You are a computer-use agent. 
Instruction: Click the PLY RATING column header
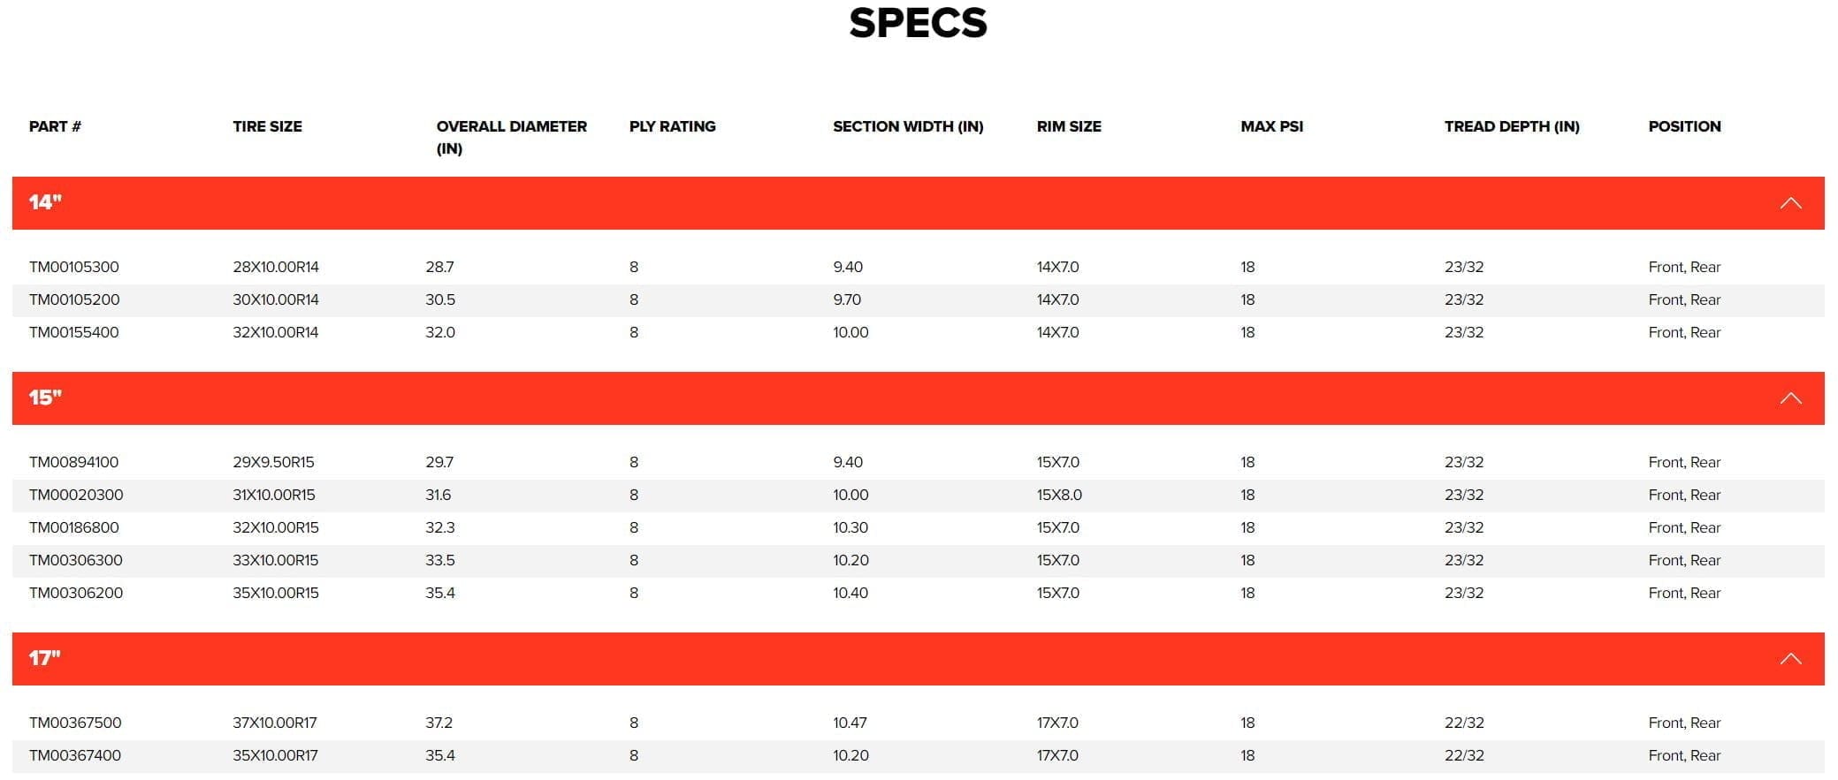point(672,126)
